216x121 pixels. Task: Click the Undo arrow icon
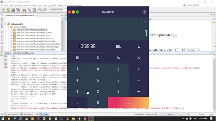click(40, 10)
